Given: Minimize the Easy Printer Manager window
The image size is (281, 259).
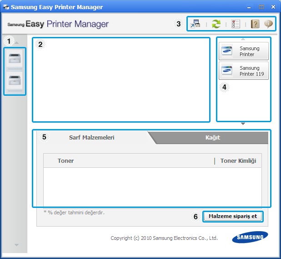Looking at the screenshot, I should tap(249, 7).
